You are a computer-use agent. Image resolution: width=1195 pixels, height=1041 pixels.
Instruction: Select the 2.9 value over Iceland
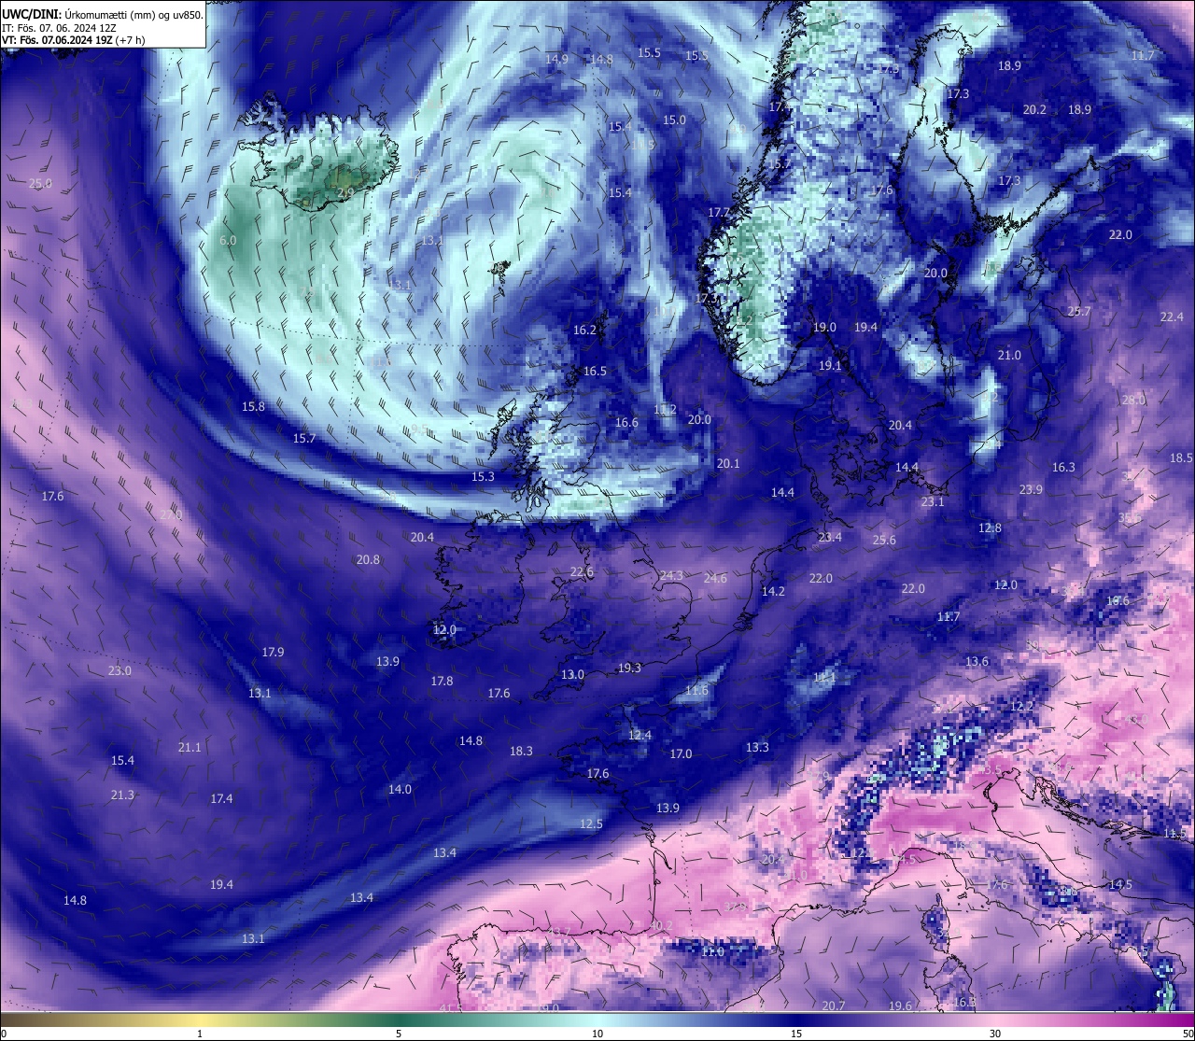(x=345, y=192)
